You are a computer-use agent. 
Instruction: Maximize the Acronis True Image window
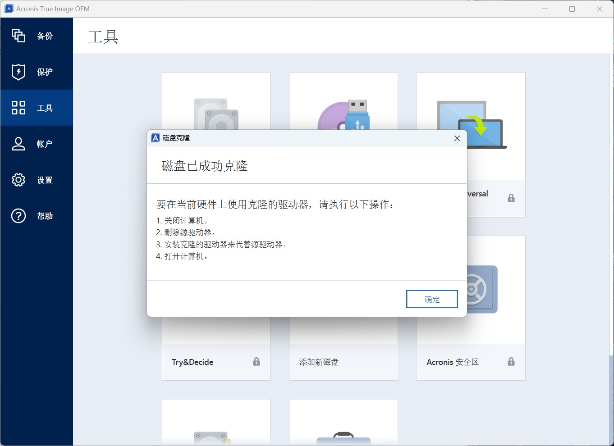pyautogui.click(x=572, y=9)
